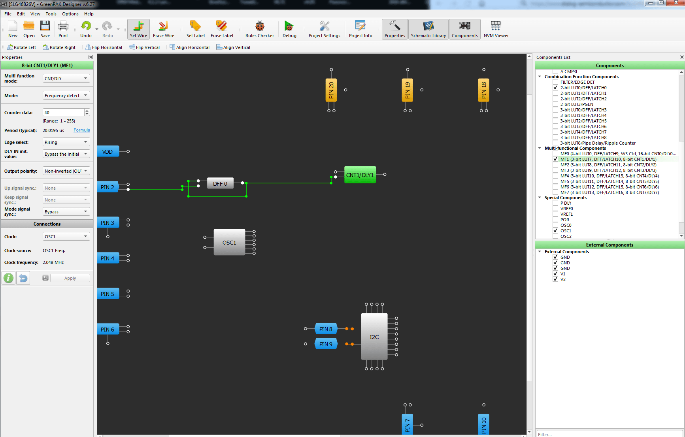
Task: Select the Erase Wire tool
Action: point(164,29)
